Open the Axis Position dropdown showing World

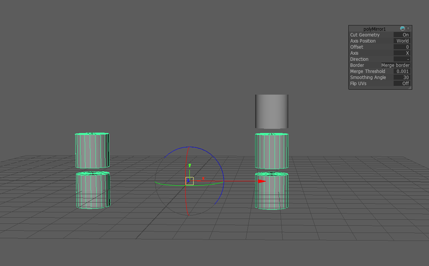[x=402, y=41]
